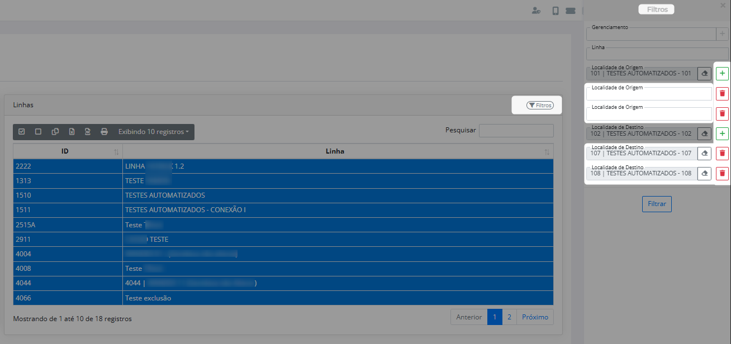Clear the destination 108 field with eraser
Image resolution: width=731 pixels, height=344 pixels.
point(704,173)
